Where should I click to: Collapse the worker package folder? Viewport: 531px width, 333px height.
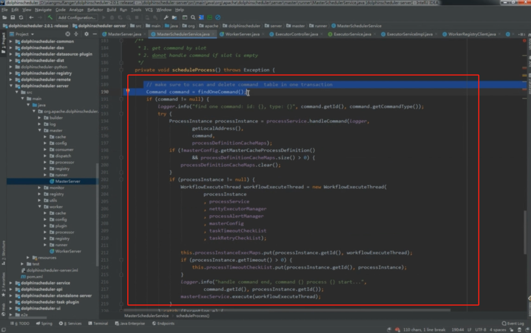tap(40, 207)
